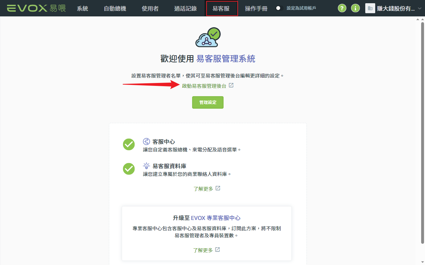
Task: Click external-link icon in the upgrade card
Action: (217, 250)
